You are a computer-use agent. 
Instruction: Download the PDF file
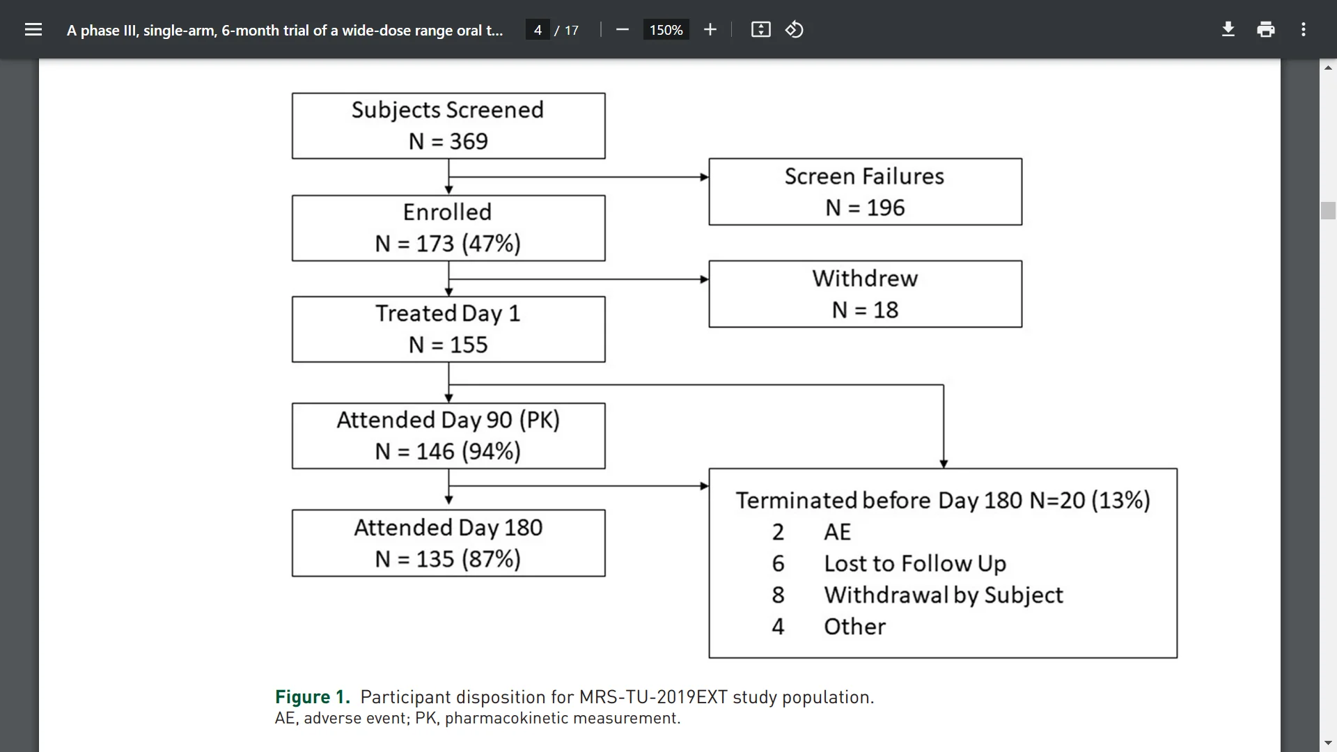point(1228,29)
